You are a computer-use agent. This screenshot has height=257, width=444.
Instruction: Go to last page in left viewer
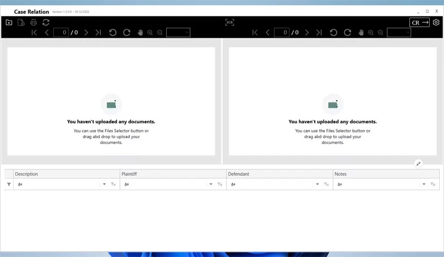point(98,32)
